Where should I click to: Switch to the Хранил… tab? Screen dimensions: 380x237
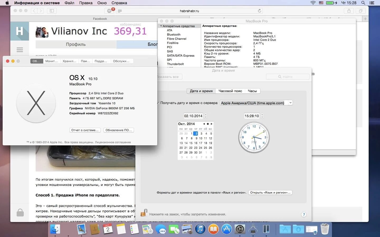[69, 61]
